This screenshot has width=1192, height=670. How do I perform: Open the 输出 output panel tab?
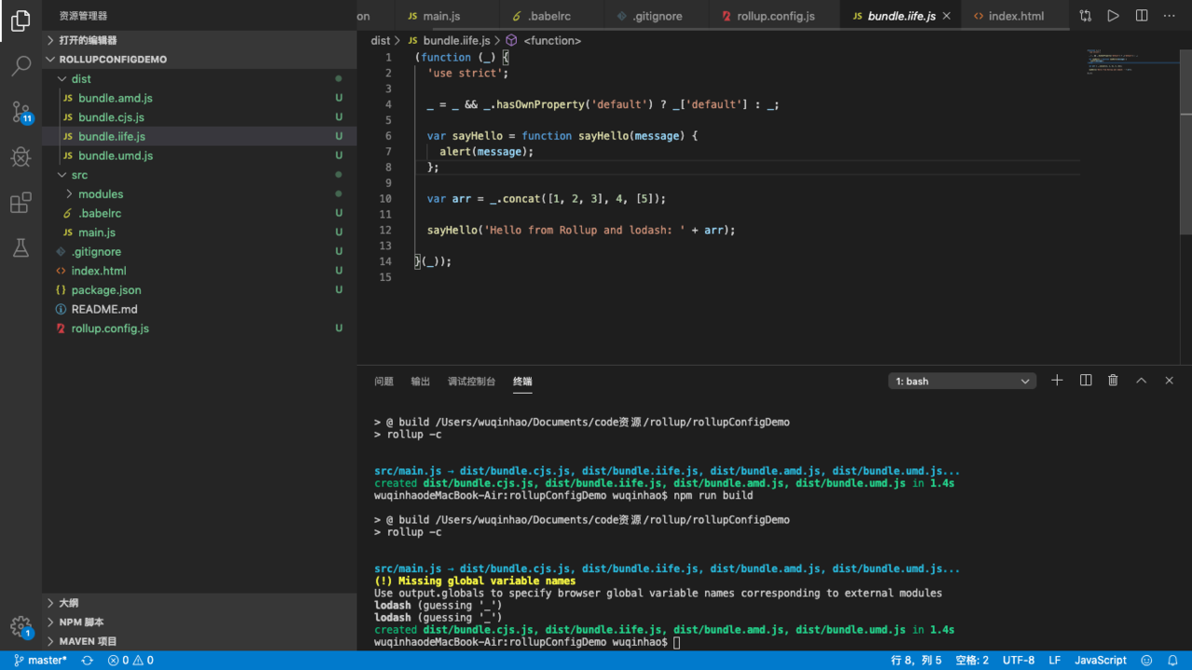pos(421,382)
